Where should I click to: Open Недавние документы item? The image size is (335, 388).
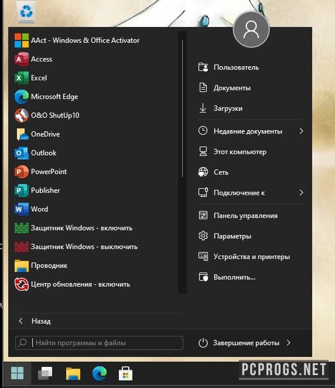tap(251, 131)
